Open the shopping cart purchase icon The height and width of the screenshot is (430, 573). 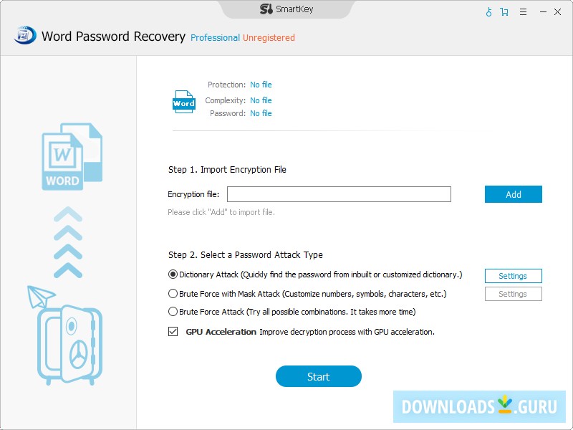tap(504, 11)
